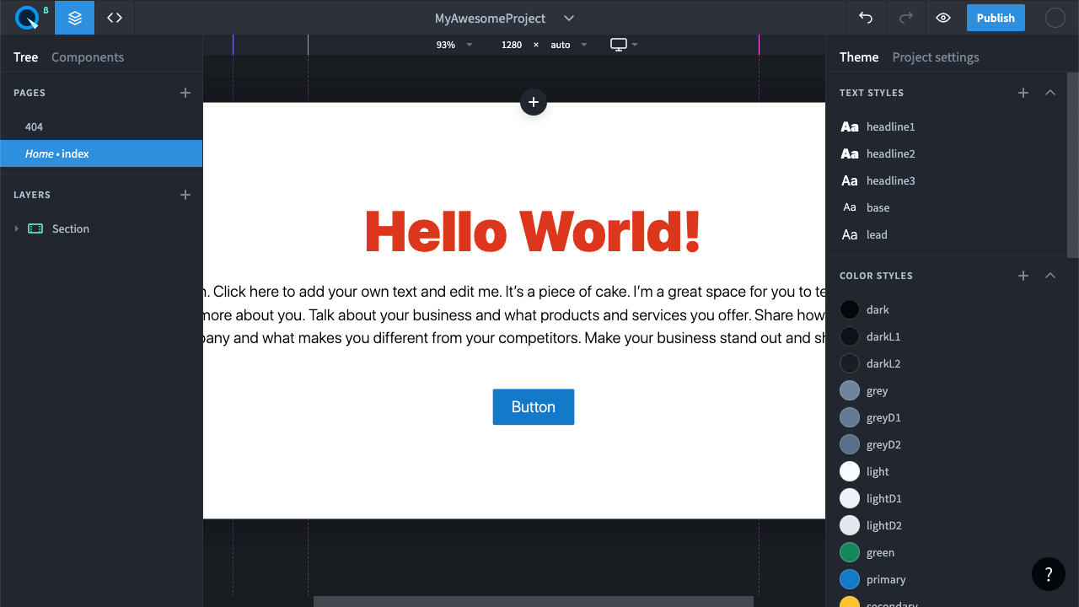Image resolution: width=1079 pixels, height=607 pixels.
Task: Click the undo arrow icon
Action: (866, 18)
